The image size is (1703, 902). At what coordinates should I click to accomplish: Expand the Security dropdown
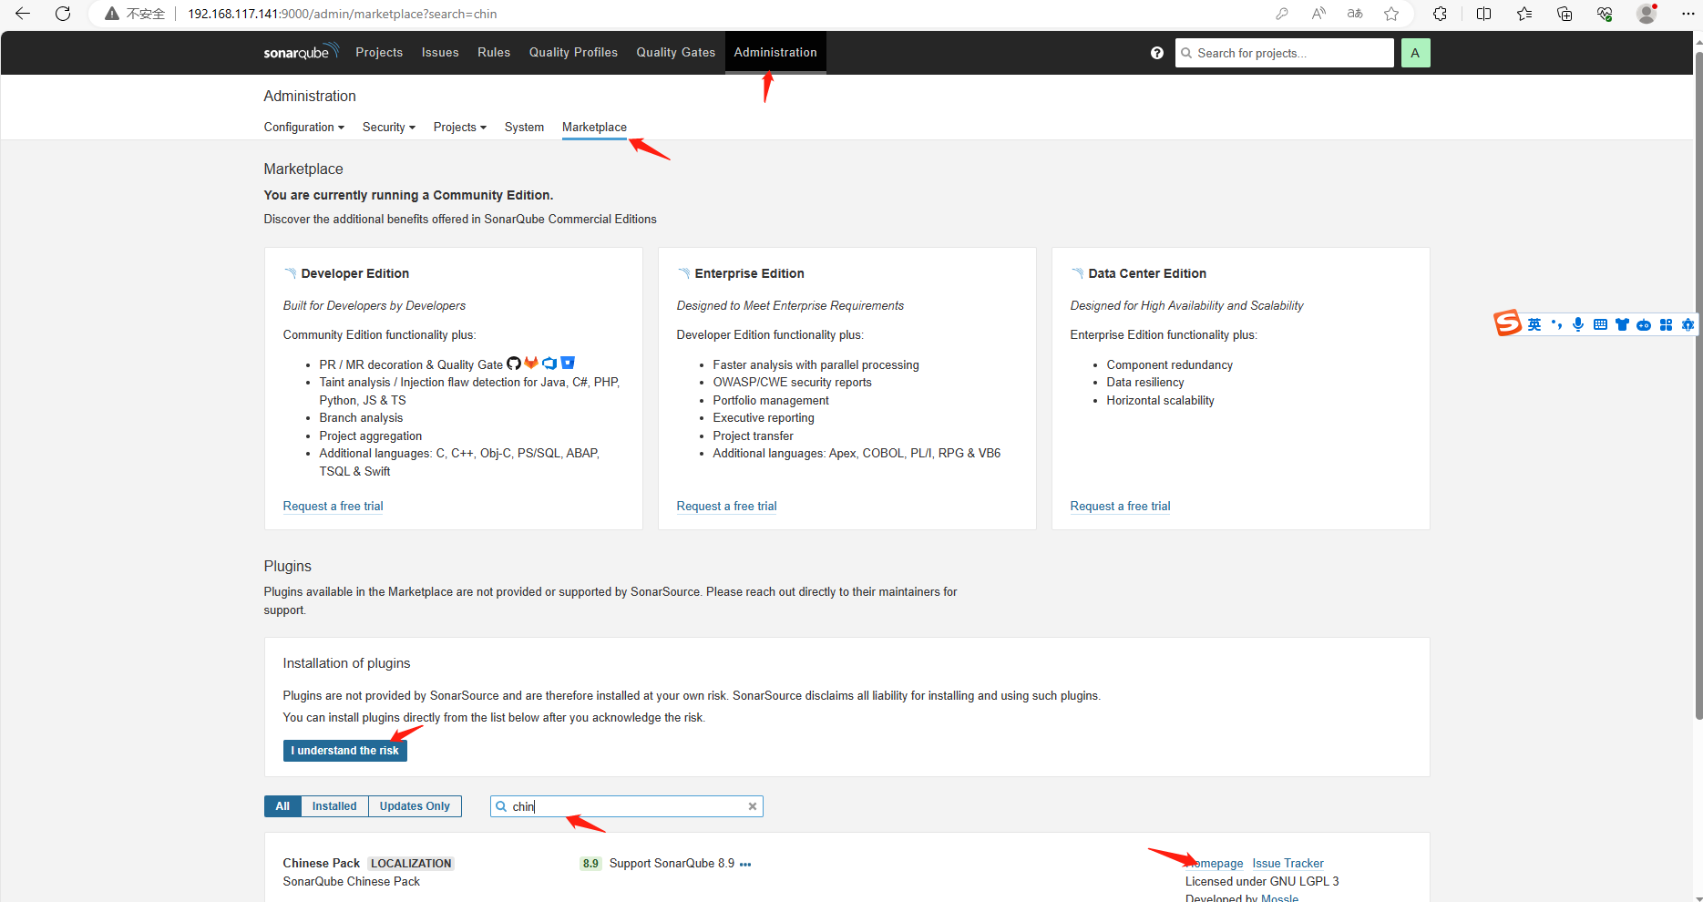pos(389,127)
